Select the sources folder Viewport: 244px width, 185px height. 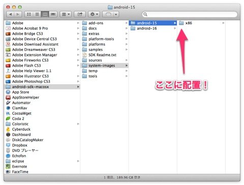(105, 60)
